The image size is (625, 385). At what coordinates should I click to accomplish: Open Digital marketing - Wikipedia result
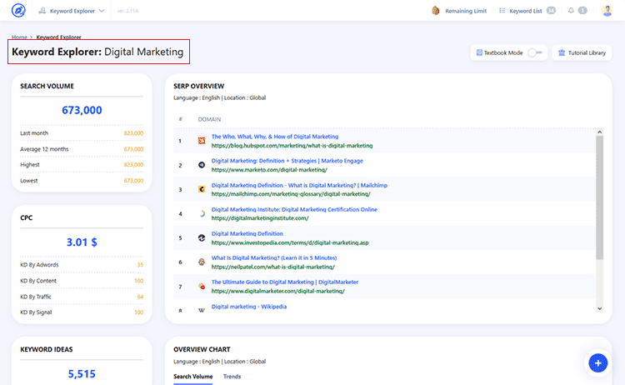tap(248, 307)
